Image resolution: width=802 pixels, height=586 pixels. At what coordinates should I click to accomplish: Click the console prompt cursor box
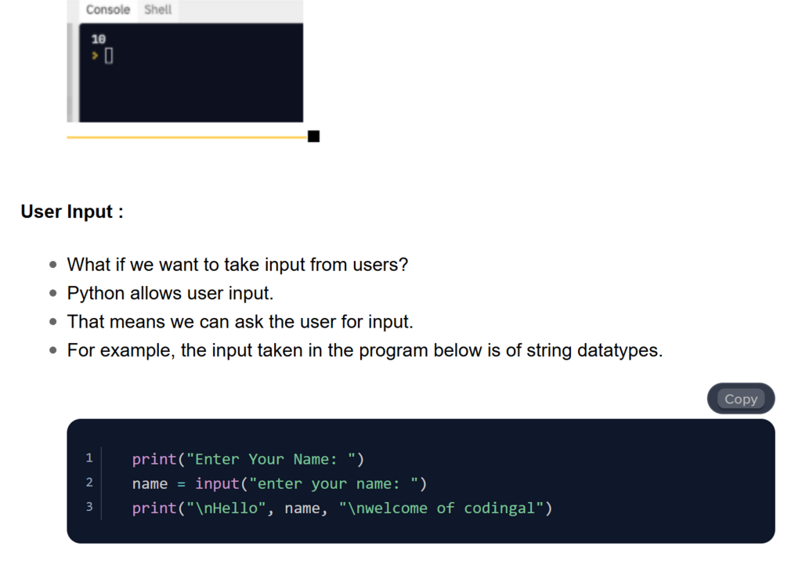109,56
